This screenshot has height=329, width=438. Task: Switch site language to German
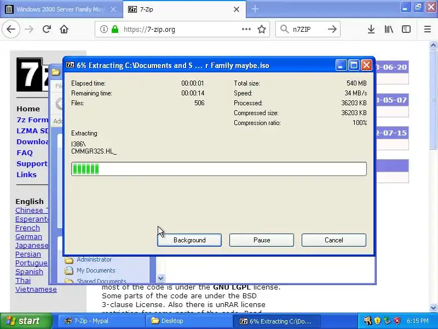pyautogui.click(x=29, y=236)
